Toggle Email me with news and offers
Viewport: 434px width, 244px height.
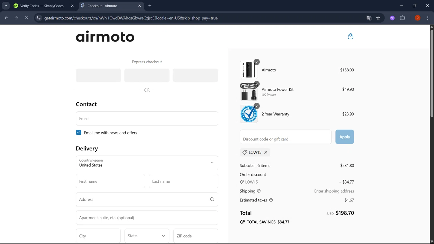[79, 132]
